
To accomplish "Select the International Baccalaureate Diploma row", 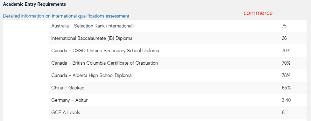I will pyautogui.click(x=177, y=38).
